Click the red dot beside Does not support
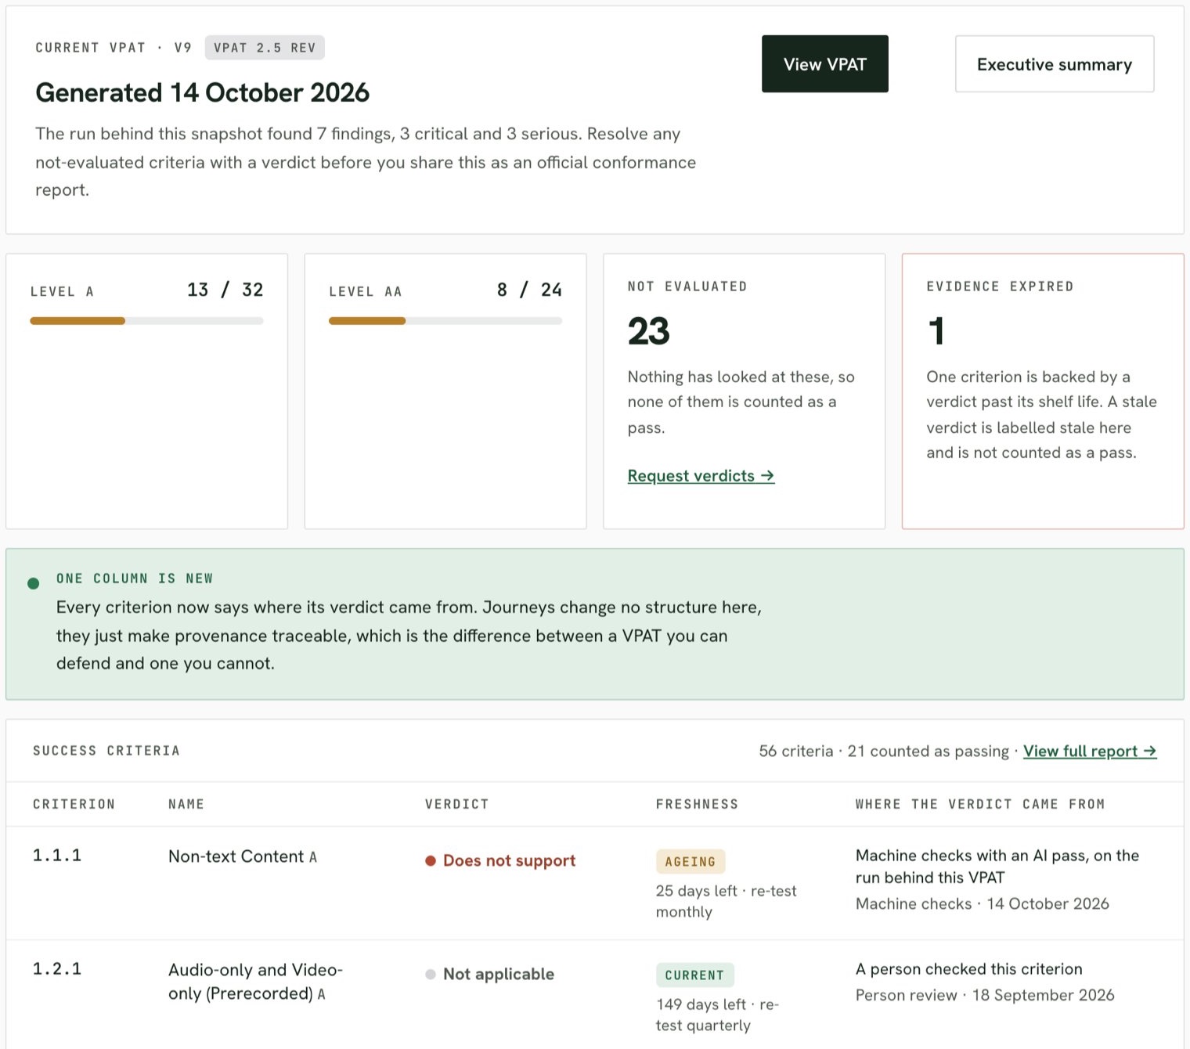The image size is (1190, 1049). coord(431,861)
